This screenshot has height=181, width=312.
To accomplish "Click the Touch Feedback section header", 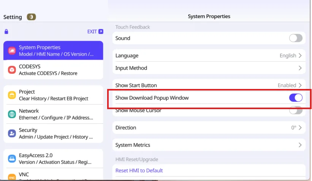I will point(133,27).
